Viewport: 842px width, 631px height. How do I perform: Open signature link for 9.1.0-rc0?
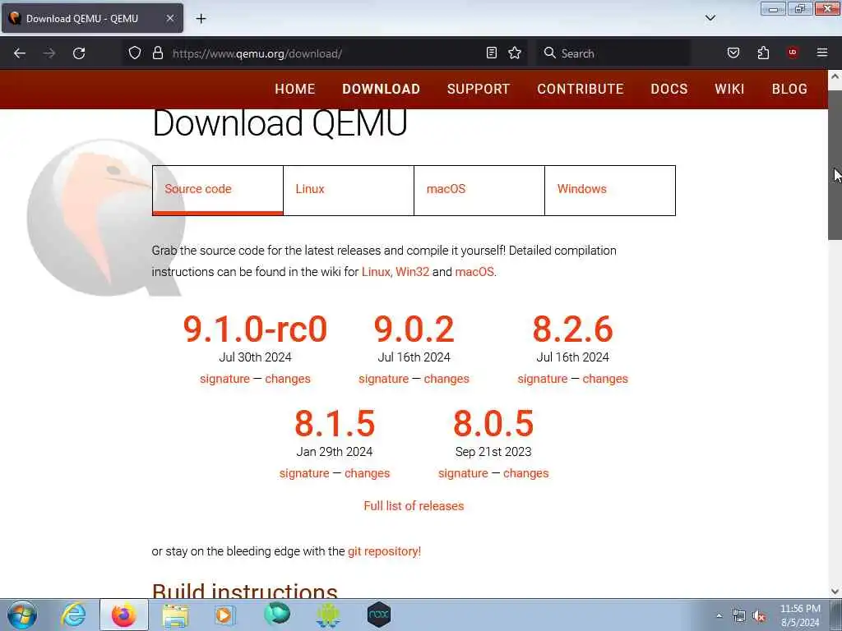pyautogui.click(x=225, y=379)
